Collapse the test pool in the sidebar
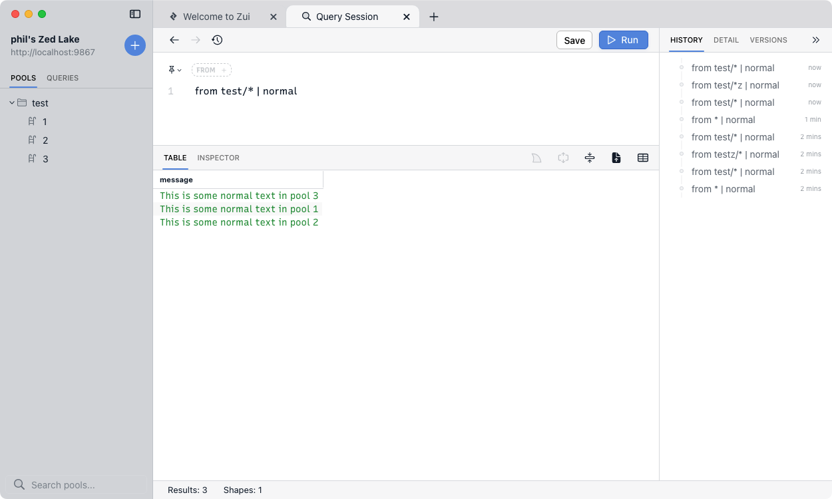Viewport: 832px width, 499px height. (11, 103)
